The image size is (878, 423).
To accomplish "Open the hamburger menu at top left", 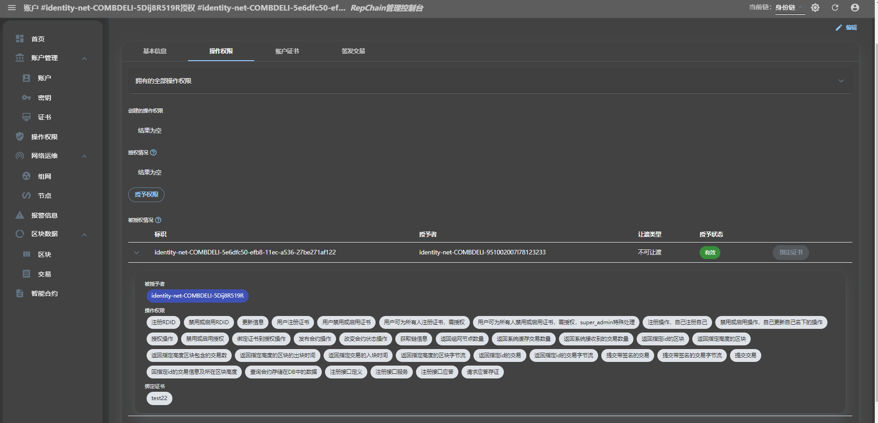I will (12, 8).
